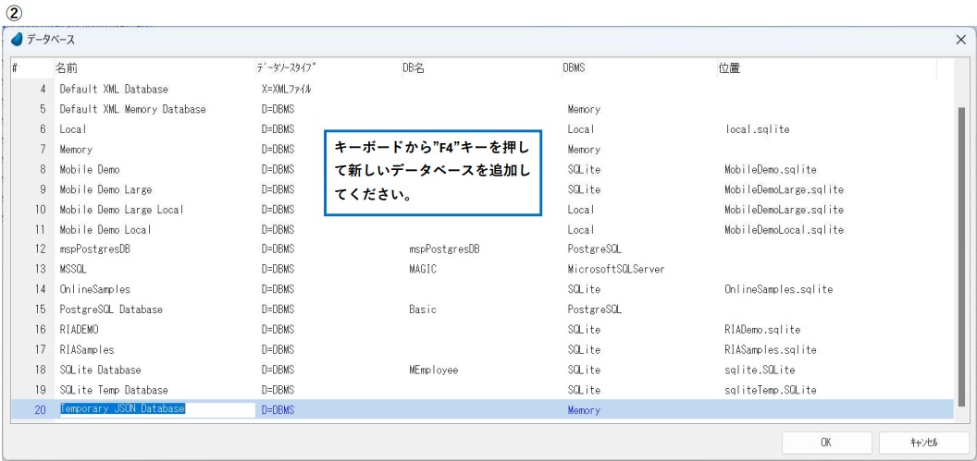
Task: Select the mspPostgresDB row name
Action: click(95, 249)
